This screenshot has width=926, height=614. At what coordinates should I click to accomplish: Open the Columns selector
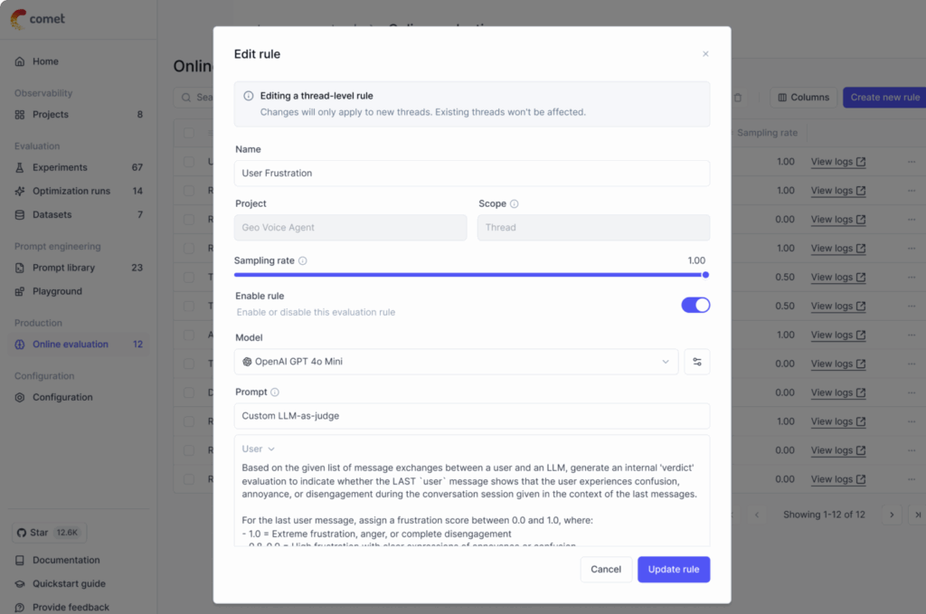(804, 98)
